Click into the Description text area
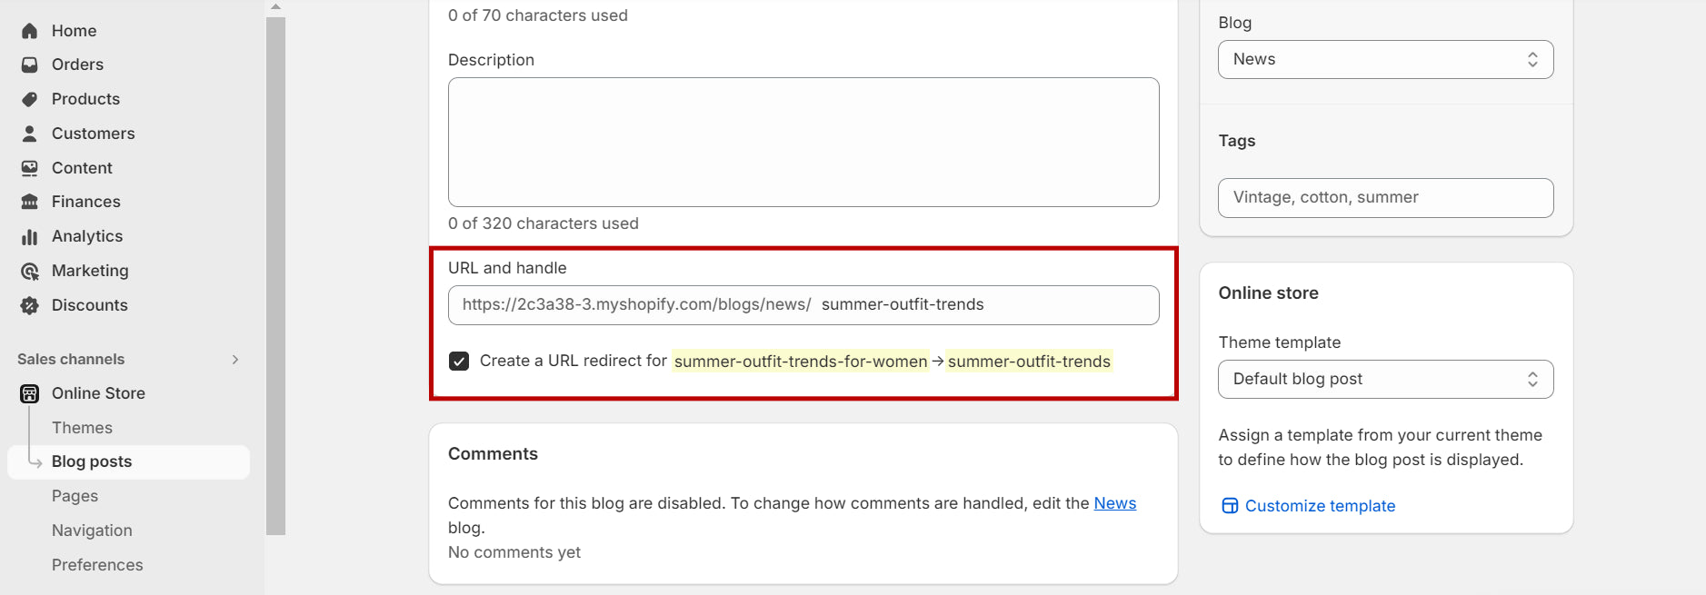This screenshot has height=595, width=1706. pyautogui.click(x=803, y=142)
